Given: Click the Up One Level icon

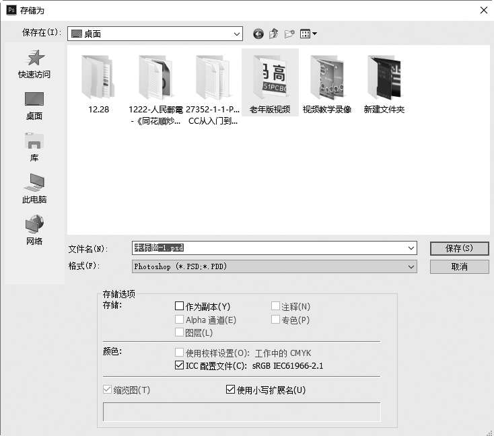Looking at the screenshot, I should [274, 34].
